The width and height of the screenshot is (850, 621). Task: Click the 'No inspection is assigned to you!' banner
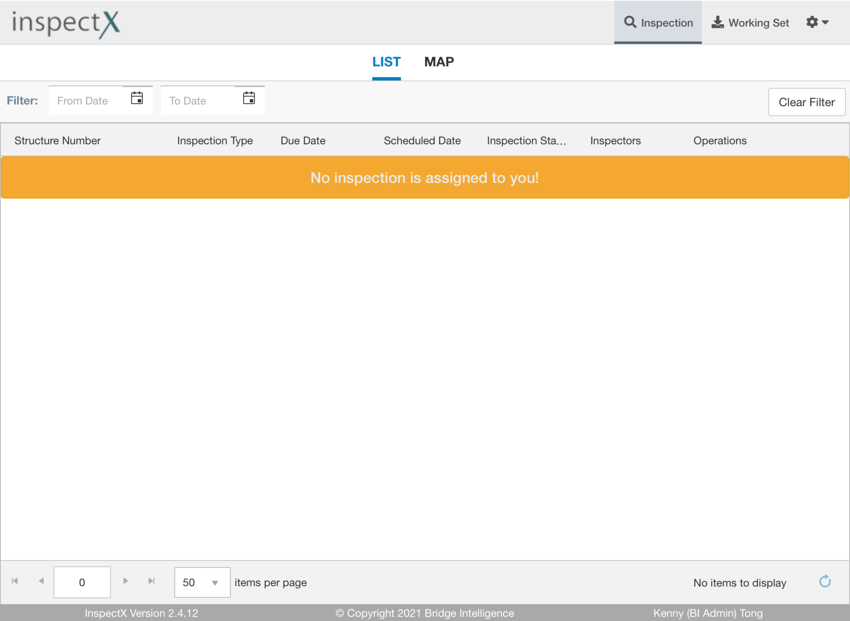pos(425,178)
